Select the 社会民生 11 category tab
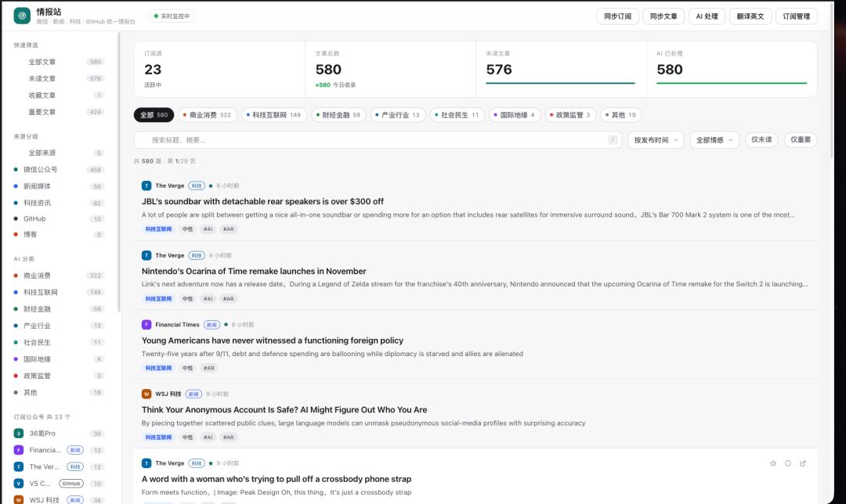Viewport: 846px width, 504px height. [x=457, y=115]
